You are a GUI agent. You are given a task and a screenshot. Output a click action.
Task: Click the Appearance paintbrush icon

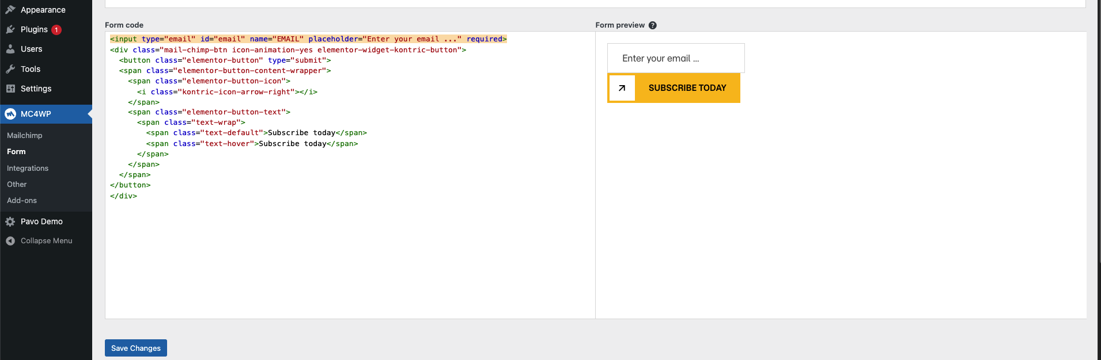(x=10, y=10)
